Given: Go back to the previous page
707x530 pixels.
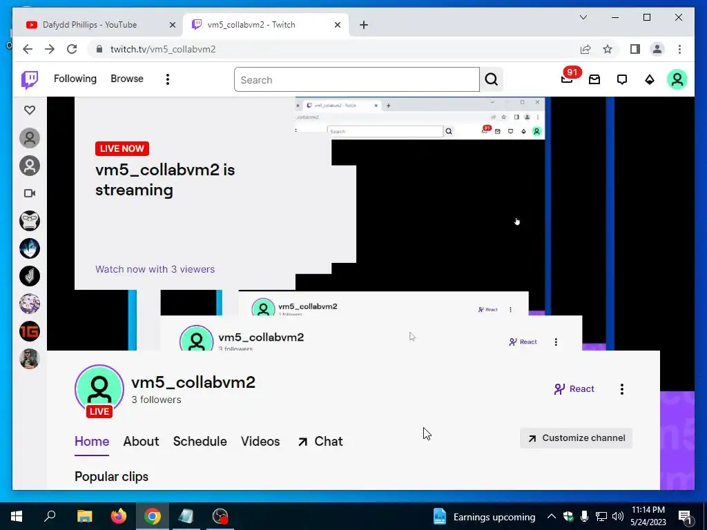Looking at the screenshot, I should pyautogui.click(x=28, y=49).
